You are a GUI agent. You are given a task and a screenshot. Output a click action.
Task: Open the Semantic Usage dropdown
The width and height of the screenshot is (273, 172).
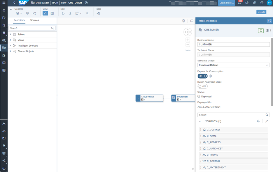[233, 65]
